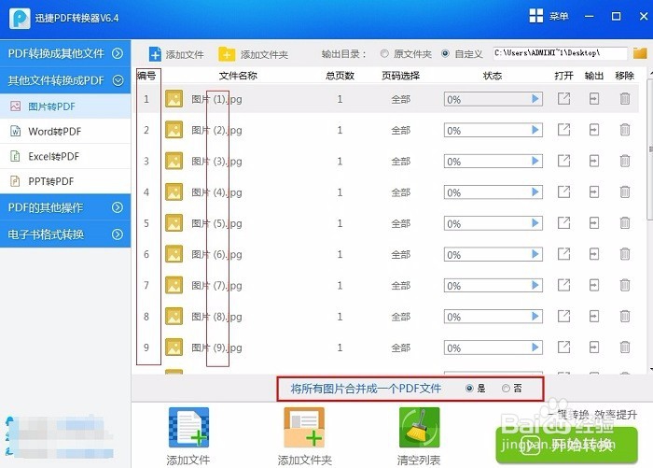This screenshot has height=468, width=653.
Task: Open the 图片 (1).jpg file
Action: [x=563, y=99]
